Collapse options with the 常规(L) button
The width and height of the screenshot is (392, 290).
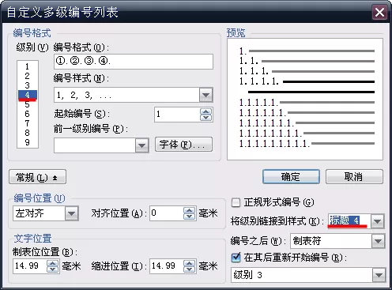(37, 177)
